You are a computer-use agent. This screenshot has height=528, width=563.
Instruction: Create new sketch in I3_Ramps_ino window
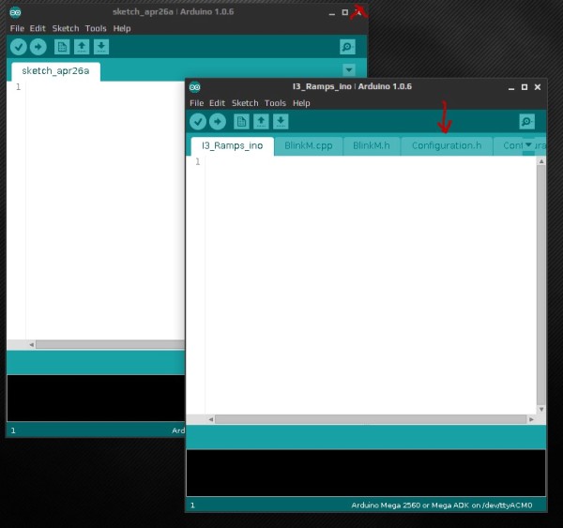241,122
